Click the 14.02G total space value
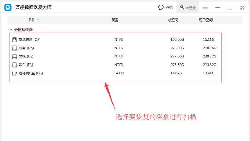 (x=176, y=73)
